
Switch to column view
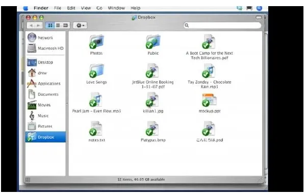coord(66,26)
